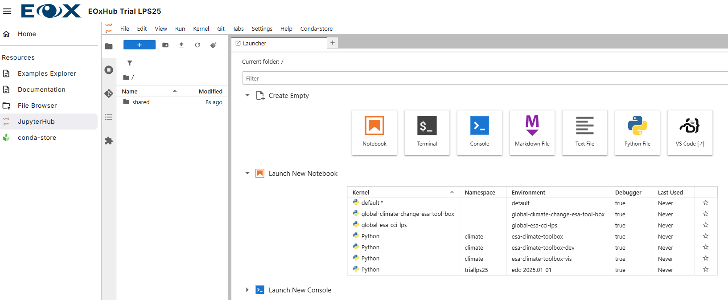This screenshot has height=300, width=728.
Task: Open the Kernel menu
Action: 201,28
